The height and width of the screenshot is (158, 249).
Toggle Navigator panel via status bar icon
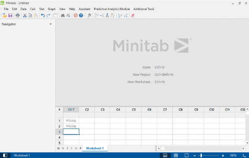tap(5, 155)
